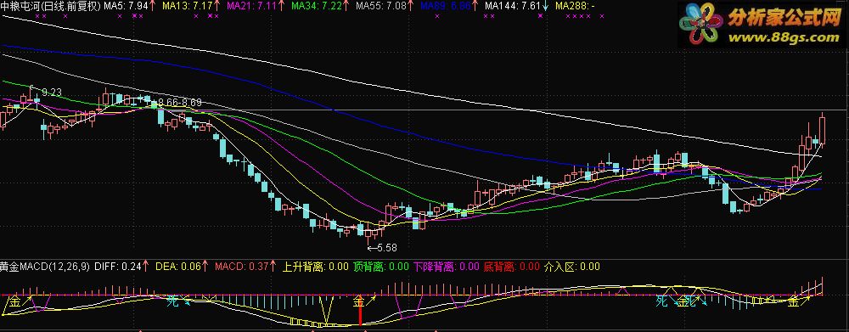Click the 8.66-8.69 gap price label
Screen dimensions: 849x332
[179, 102]
